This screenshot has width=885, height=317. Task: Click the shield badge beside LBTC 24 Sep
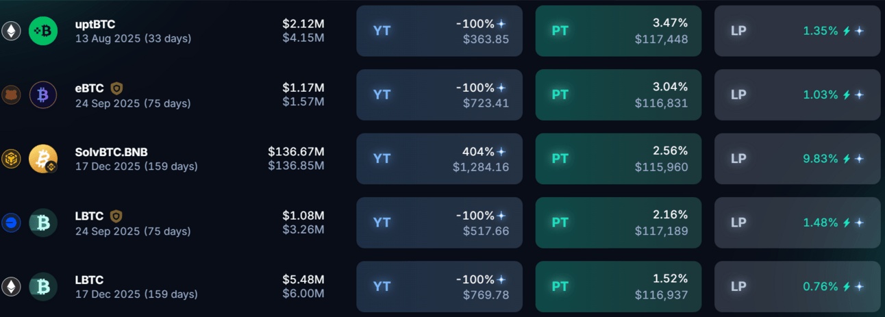pos(117,216)
